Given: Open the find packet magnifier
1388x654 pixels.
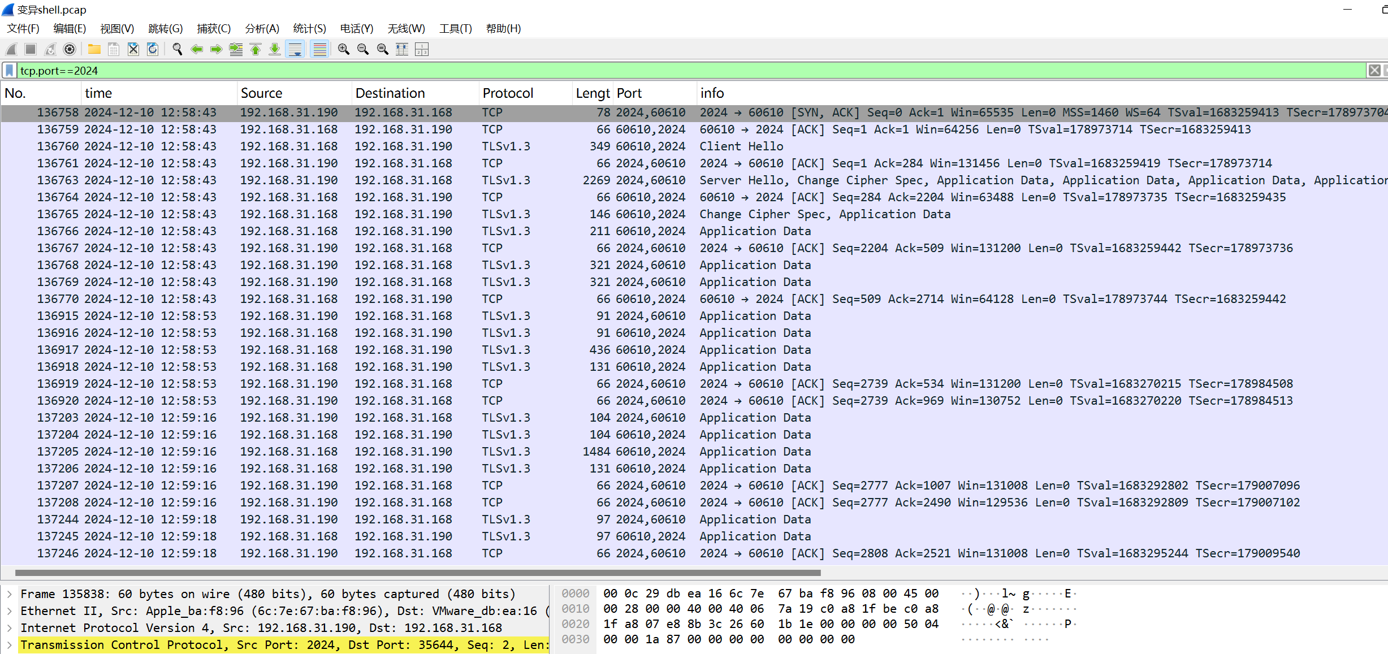Looking at the screenshot, I should pos(178,50).
